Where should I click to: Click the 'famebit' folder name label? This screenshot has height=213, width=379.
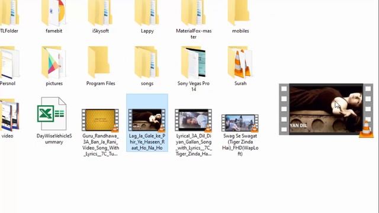54,31
